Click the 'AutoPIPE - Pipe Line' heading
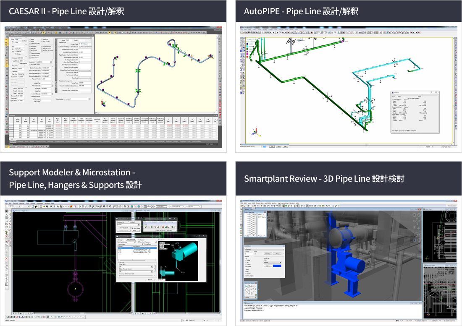Viewport: 462px width, 326px height. coord(301,11)
